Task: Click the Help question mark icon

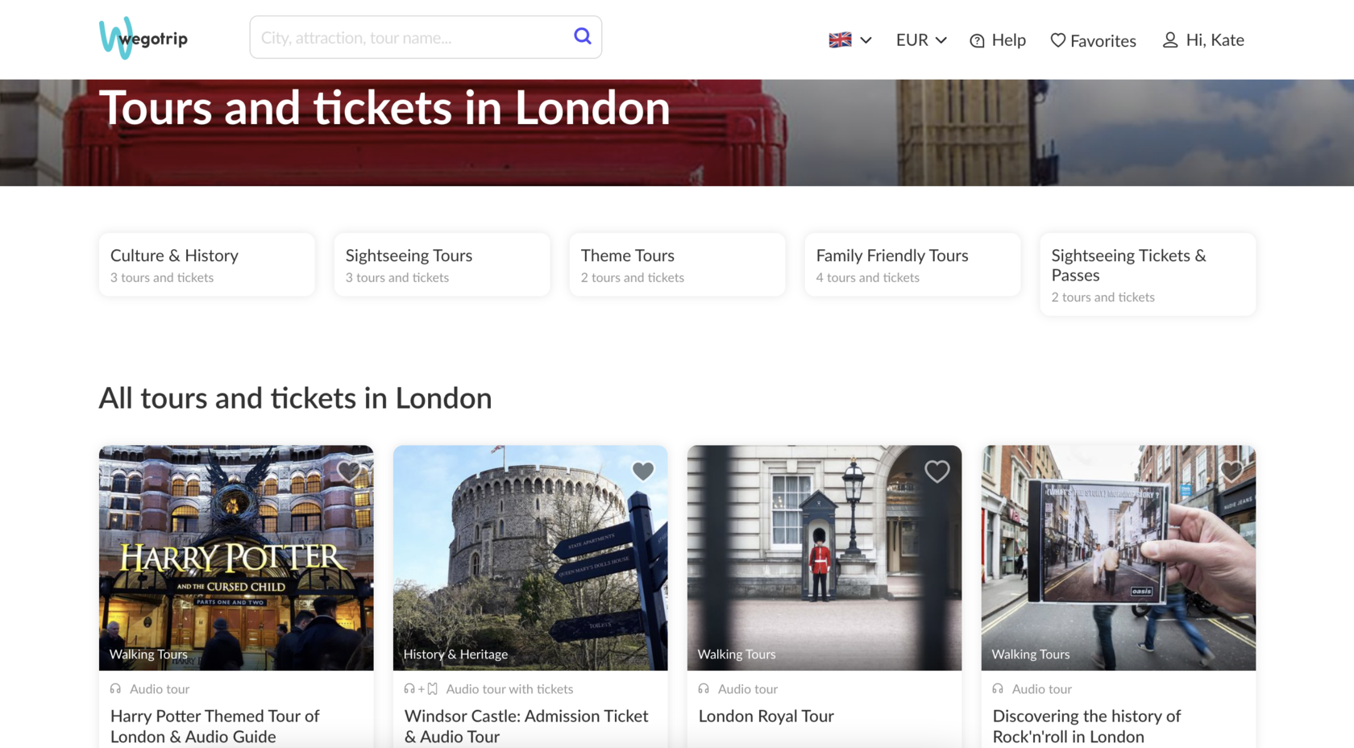Action: pos(977,40)
